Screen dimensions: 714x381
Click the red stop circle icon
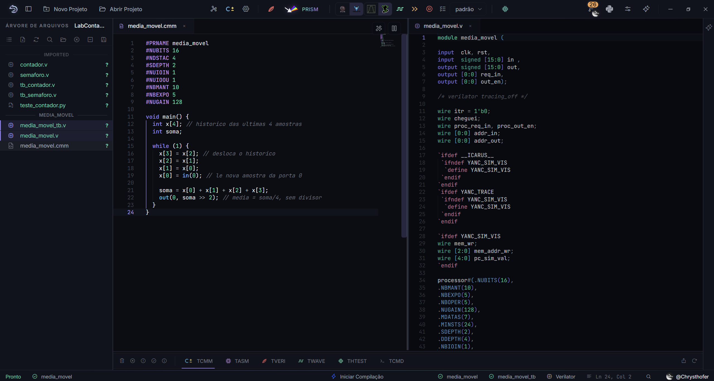[429, 9]
